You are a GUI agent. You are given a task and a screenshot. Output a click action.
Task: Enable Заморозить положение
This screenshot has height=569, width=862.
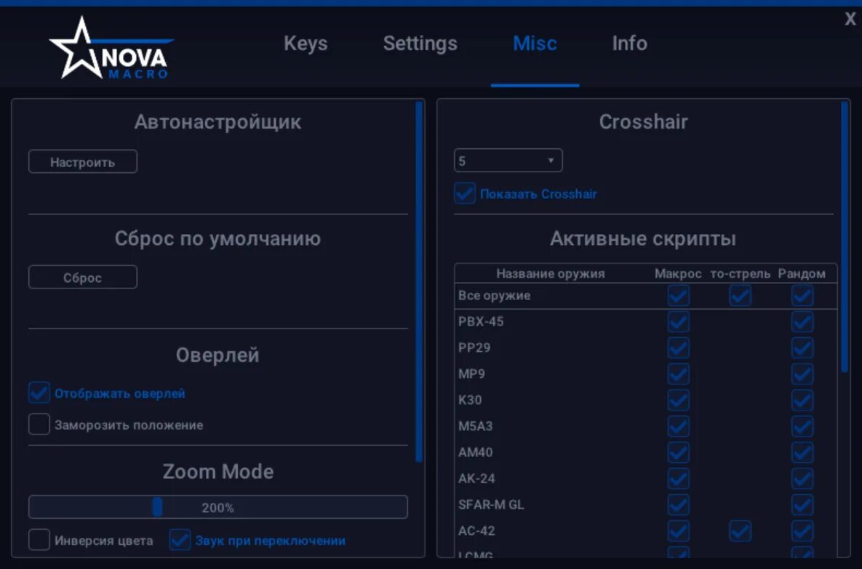coord(39,424)
